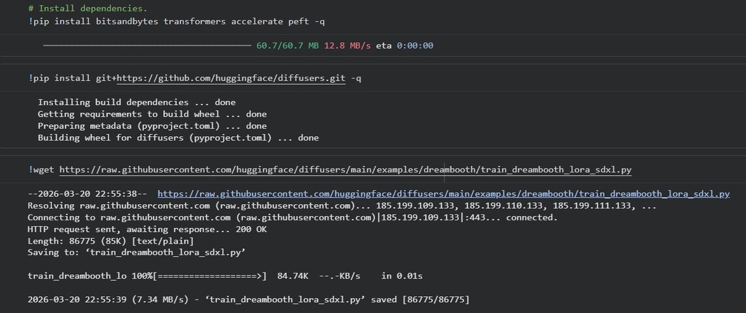Viewport: 746px width, 313px height.
Task: Click the 'Resolving raw.githubusercontent.com' output line
Action: [x=342, y=206]
